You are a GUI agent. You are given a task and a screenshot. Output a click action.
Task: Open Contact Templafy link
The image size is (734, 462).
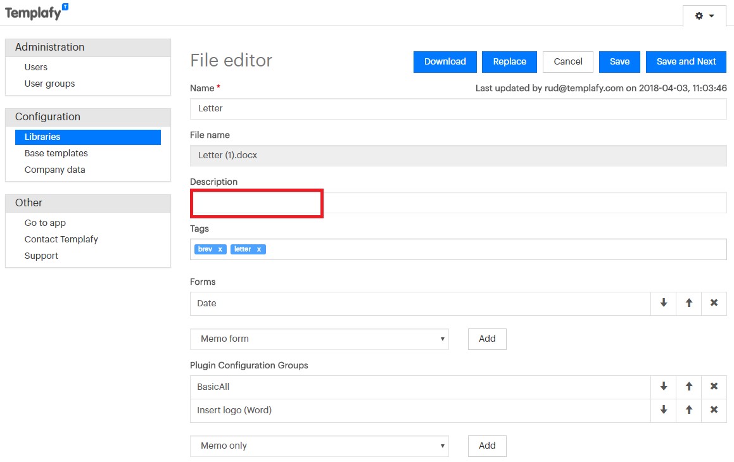[61, 239]
